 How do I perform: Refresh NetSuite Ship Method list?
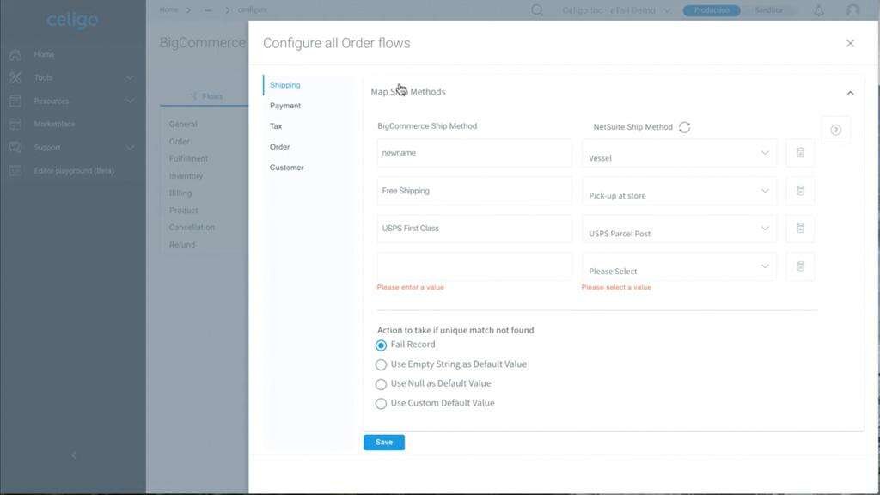click(684, 127)
